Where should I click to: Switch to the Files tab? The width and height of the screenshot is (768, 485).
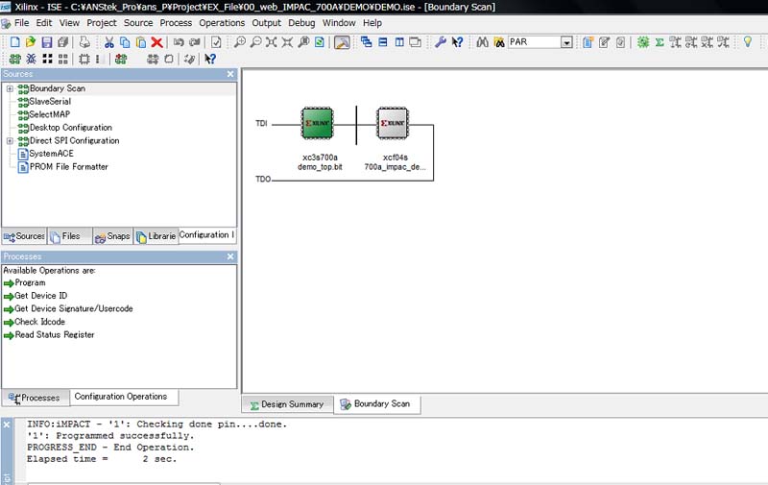coord(69,236)
